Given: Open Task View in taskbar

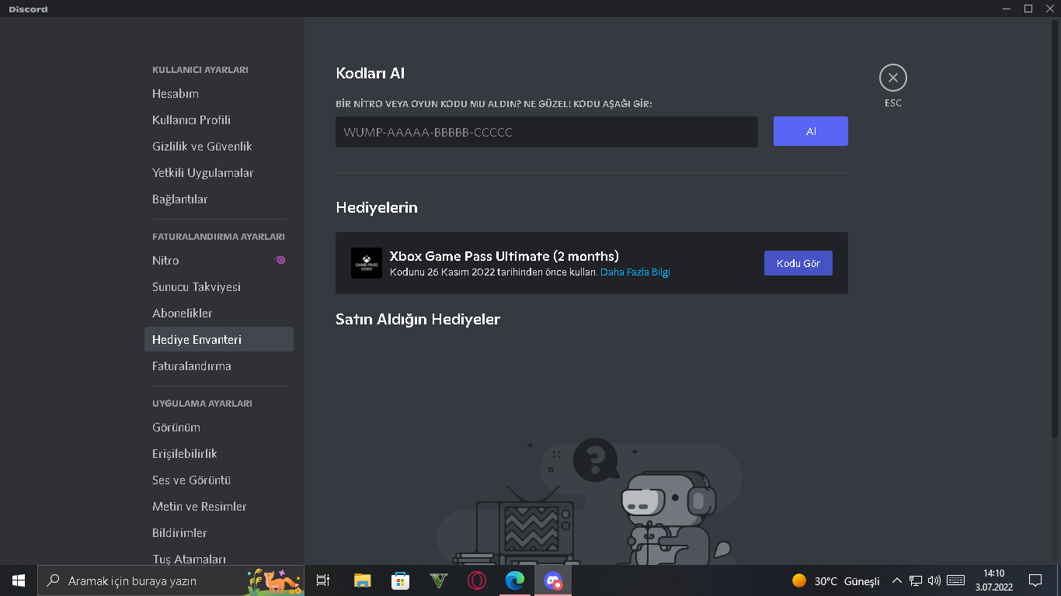Looking at the screenshot, I should (323, 580).
